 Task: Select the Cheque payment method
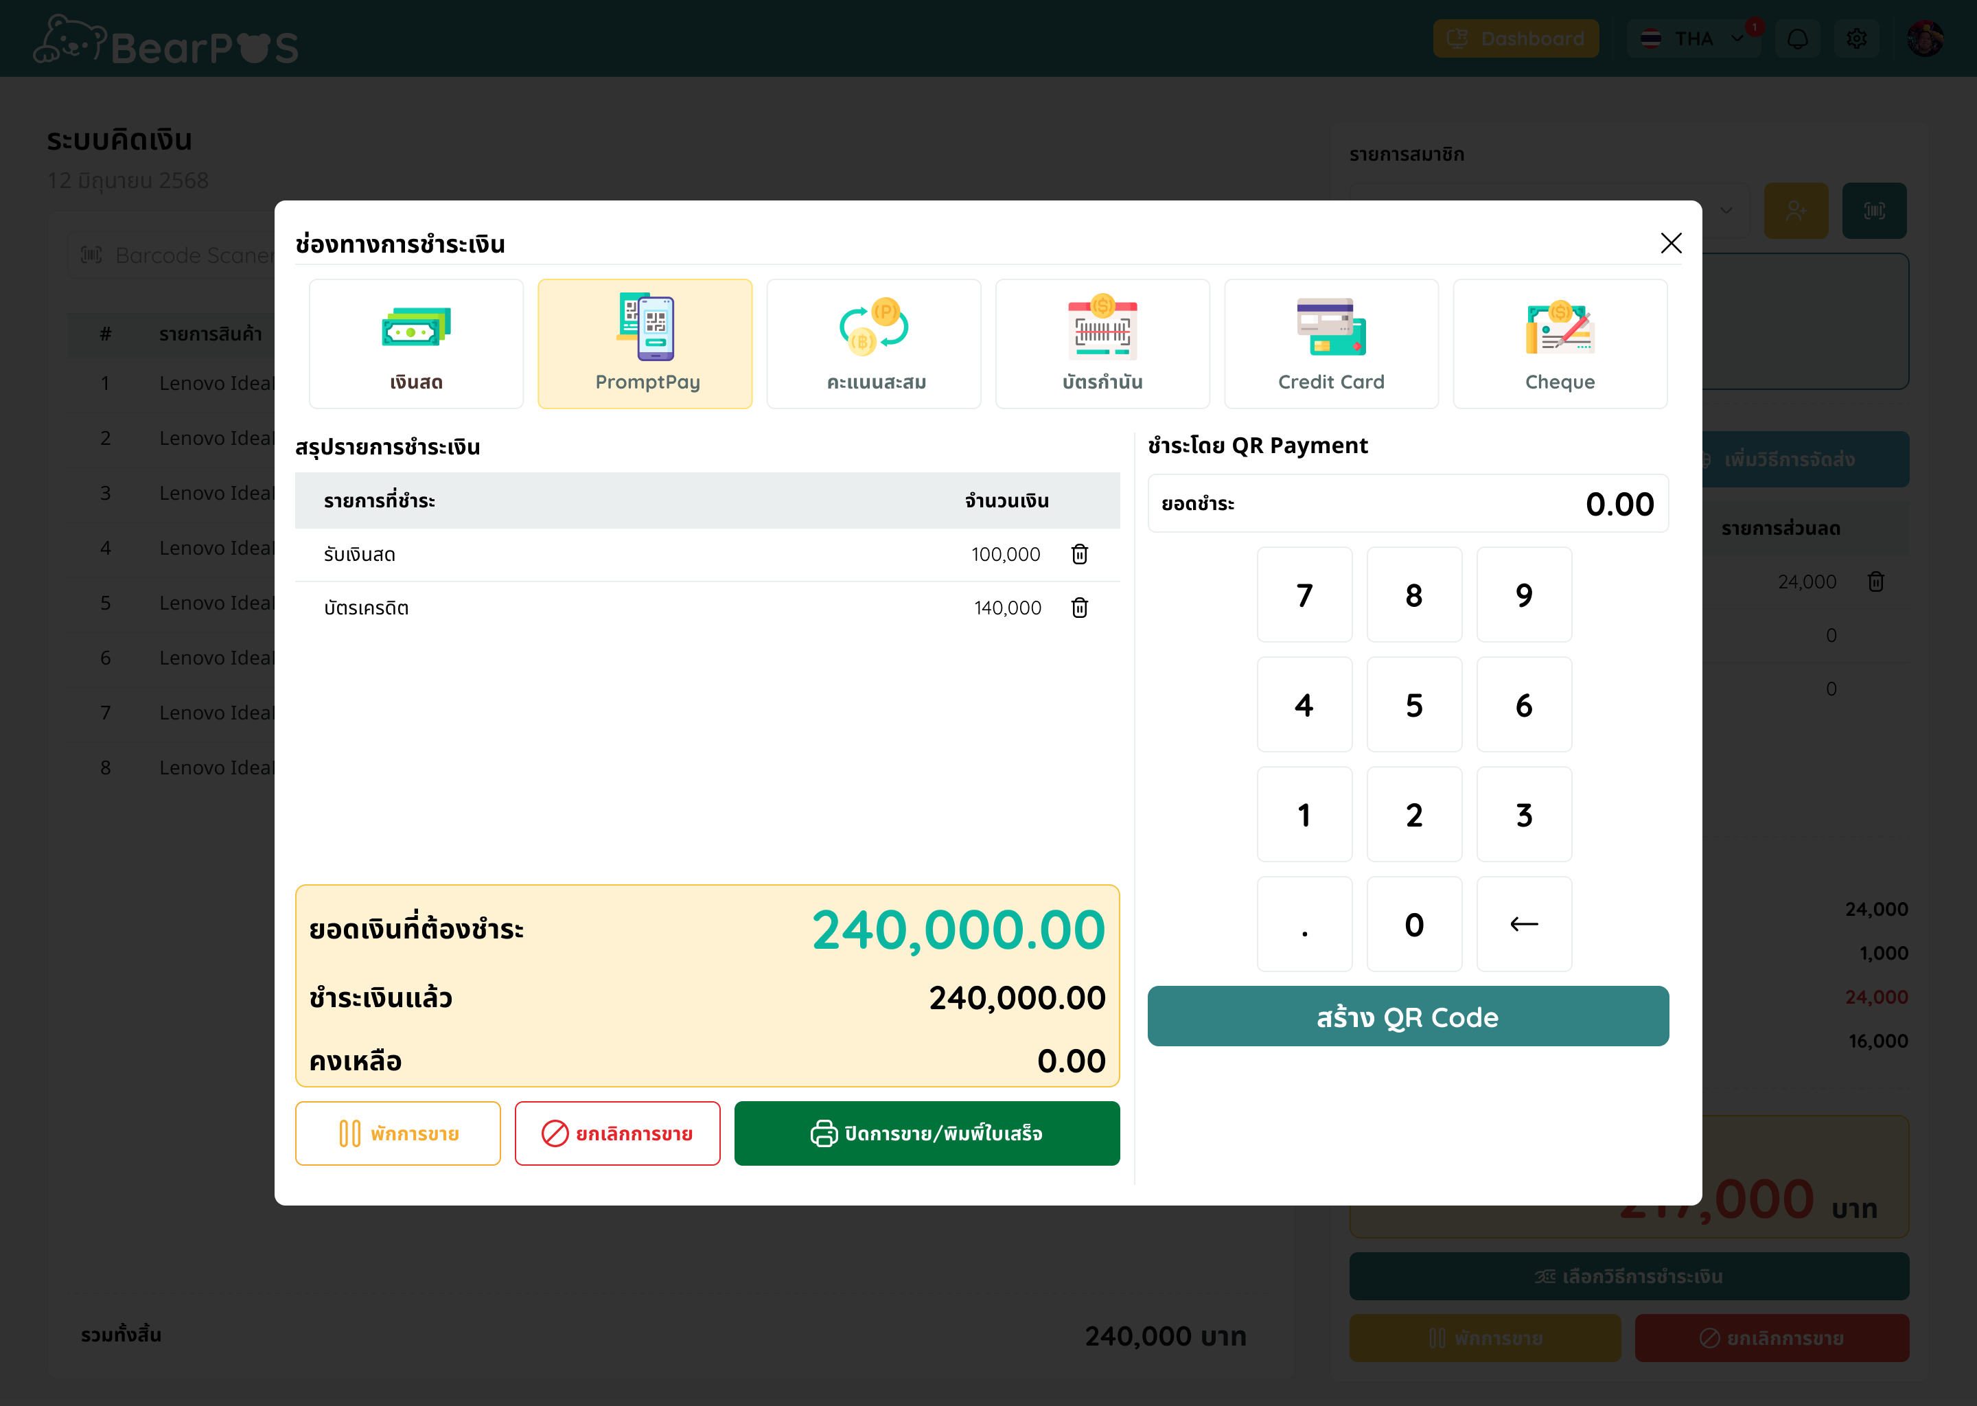[1560, 344]
